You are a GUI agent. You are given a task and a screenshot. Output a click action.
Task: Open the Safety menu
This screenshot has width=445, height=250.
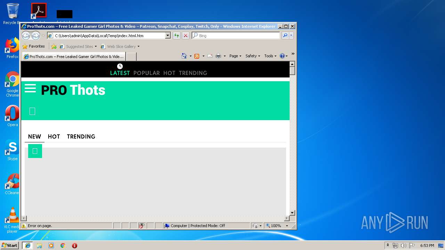pyautogui.click(x=253, y=56)
